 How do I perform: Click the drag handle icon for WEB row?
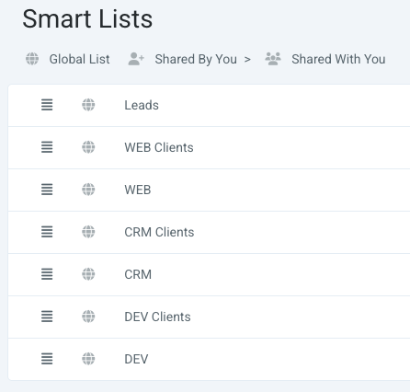(x=47, y=190)
